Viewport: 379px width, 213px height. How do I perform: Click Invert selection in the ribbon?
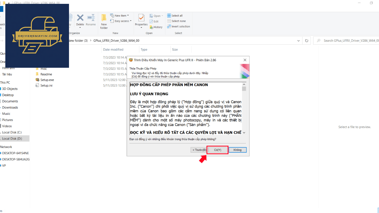point(179,26)
